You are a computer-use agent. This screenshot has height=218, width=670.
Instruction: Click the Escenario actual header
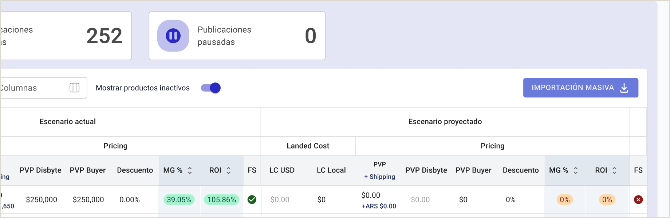[68, 122]
